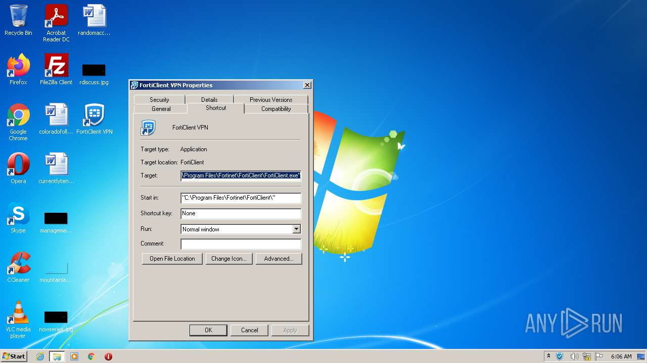Launch Opera browser desktop icon

(x=18, y=168)
